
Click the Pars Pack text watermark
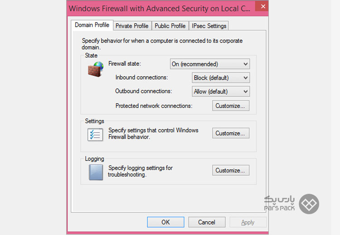click(279, 203)
